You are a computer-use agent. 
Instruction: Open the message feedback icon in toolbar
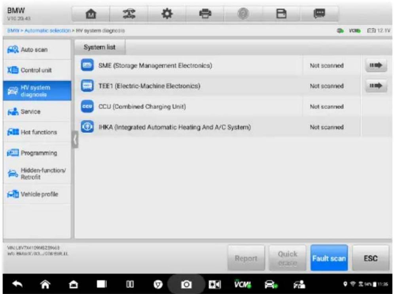(x=319, y=14)
